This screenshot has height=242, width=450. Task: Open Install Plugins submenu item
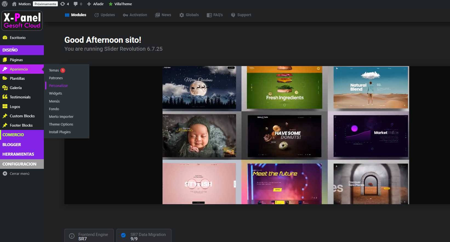click(x=67, y=132)
